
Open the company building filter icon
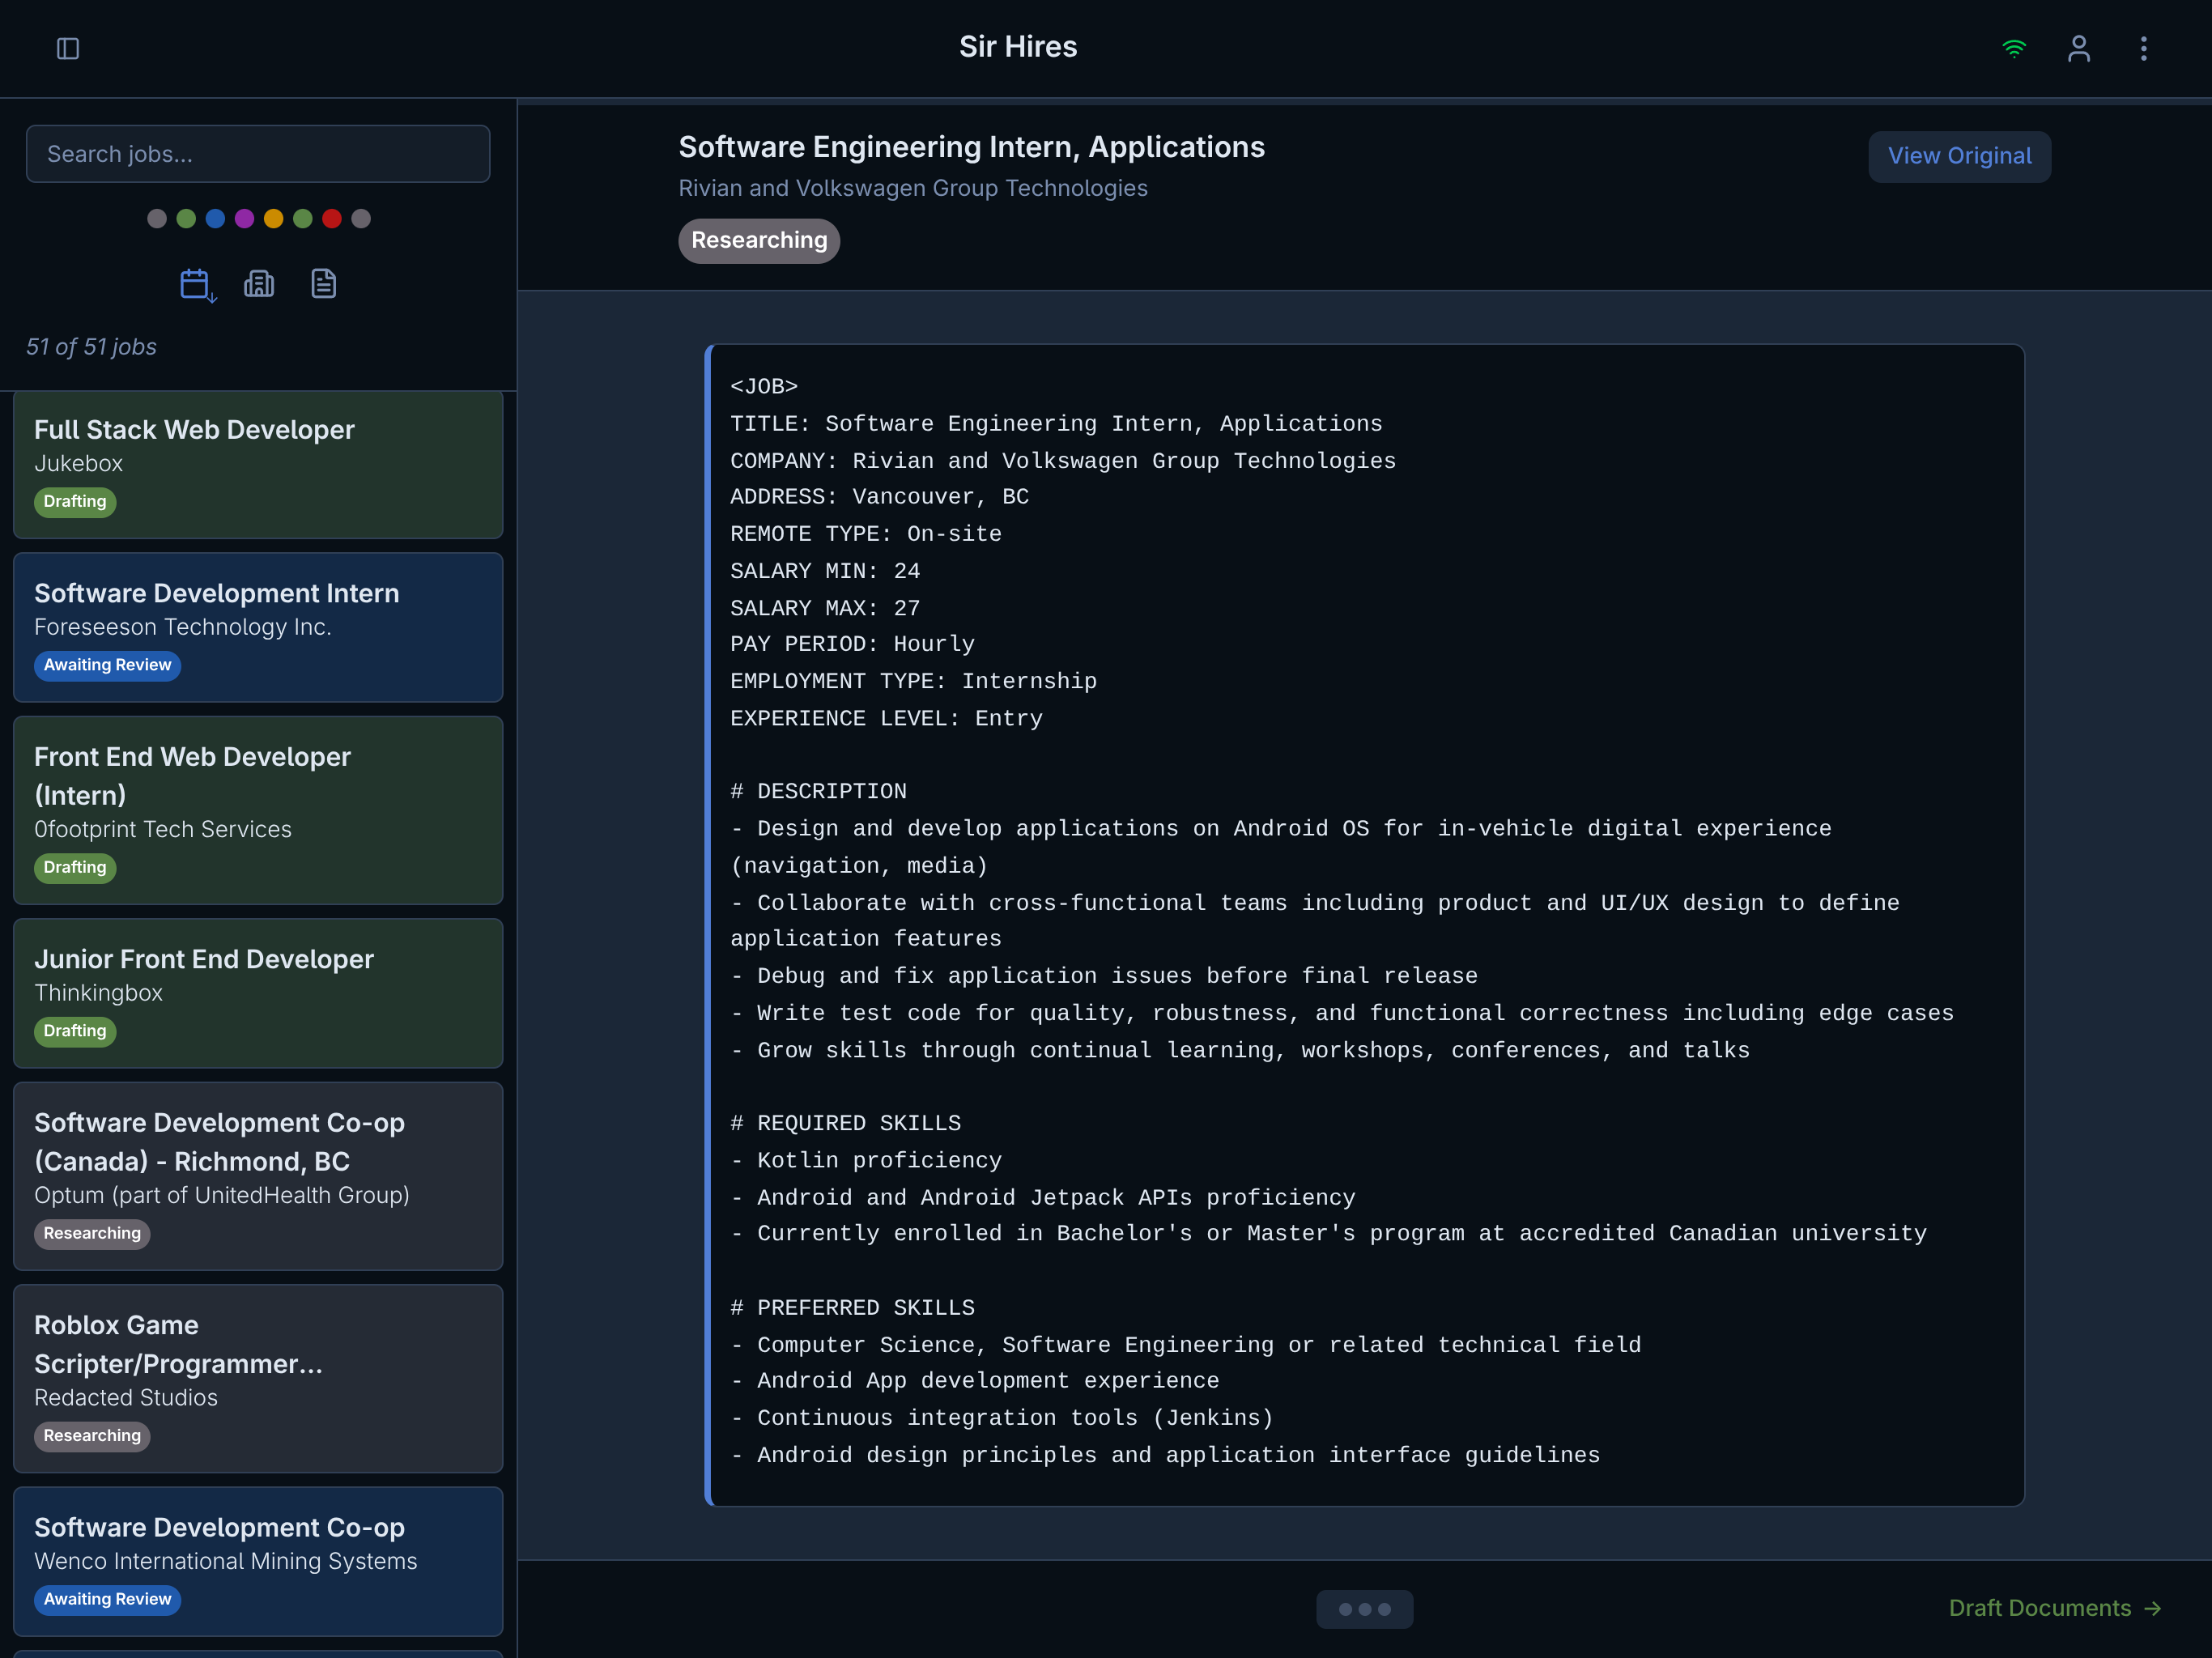[x=259, y=284]
